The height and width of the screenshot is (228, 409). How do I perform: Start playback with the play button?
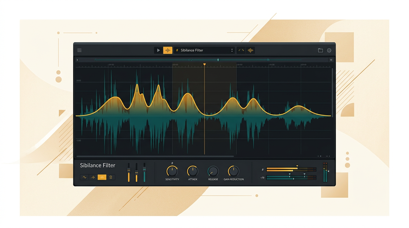tap(158, 50)
